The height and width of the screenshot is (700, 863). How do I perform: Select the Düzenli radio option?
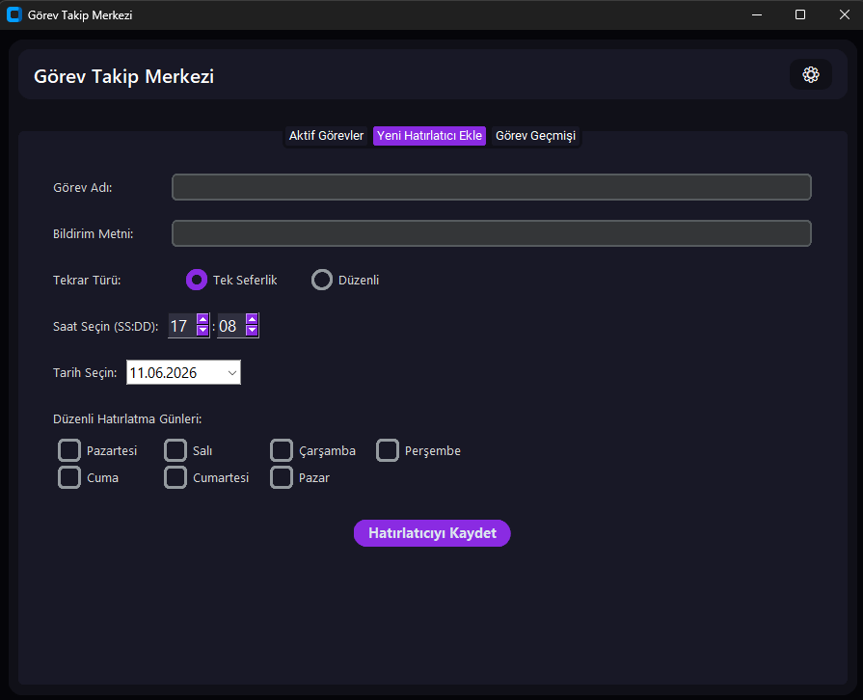coord(322,280)
